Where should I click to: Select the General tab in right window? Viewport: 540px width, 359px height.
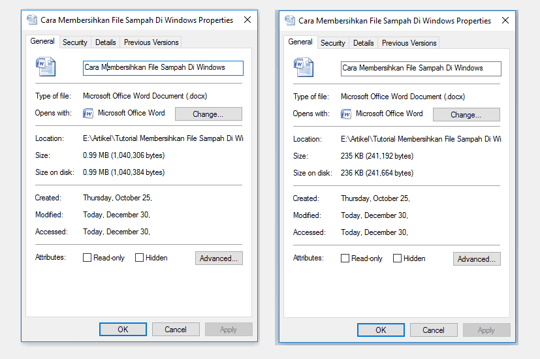click(300, 42)
